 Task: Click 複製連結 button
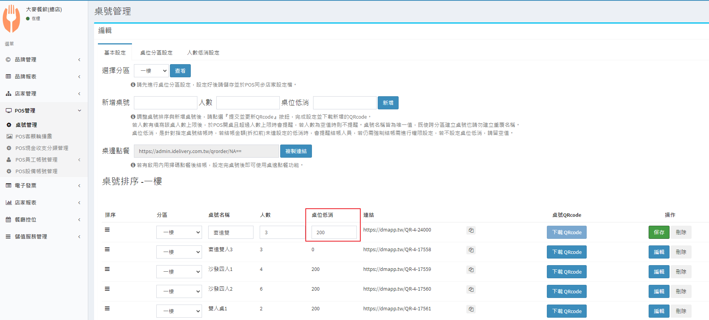(x=296, y=151)
